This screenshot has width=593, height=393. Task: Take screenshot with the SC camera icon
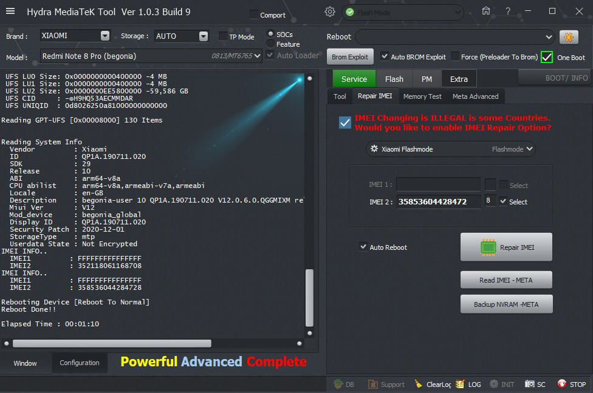(x=529, y=384)
